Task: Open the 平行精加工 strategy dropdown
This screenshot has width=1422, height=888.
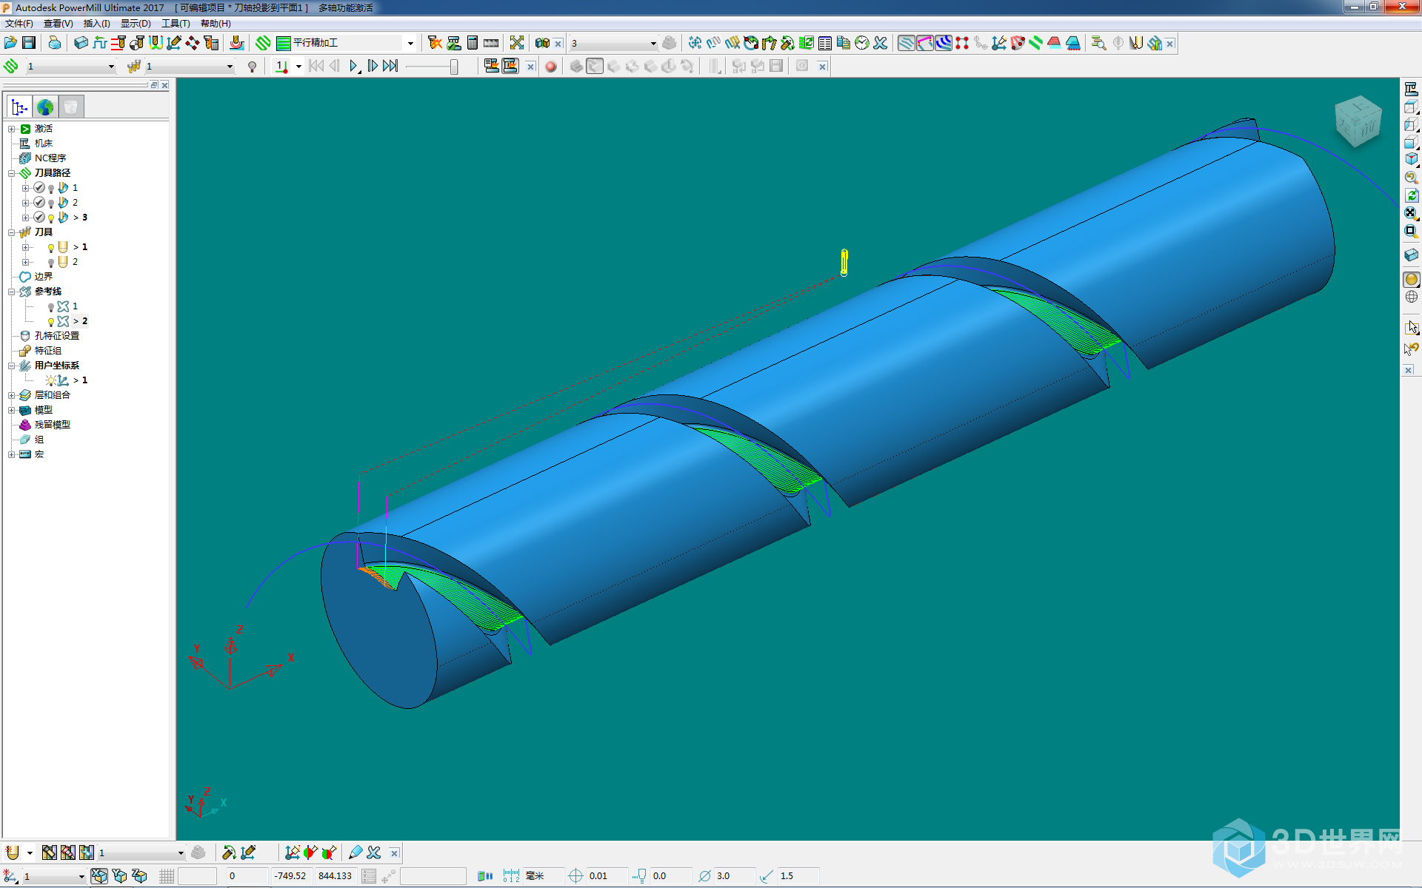Action: tap(410, 43)
